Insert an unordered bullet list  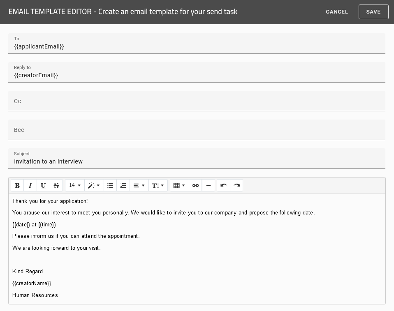(110, 185)
